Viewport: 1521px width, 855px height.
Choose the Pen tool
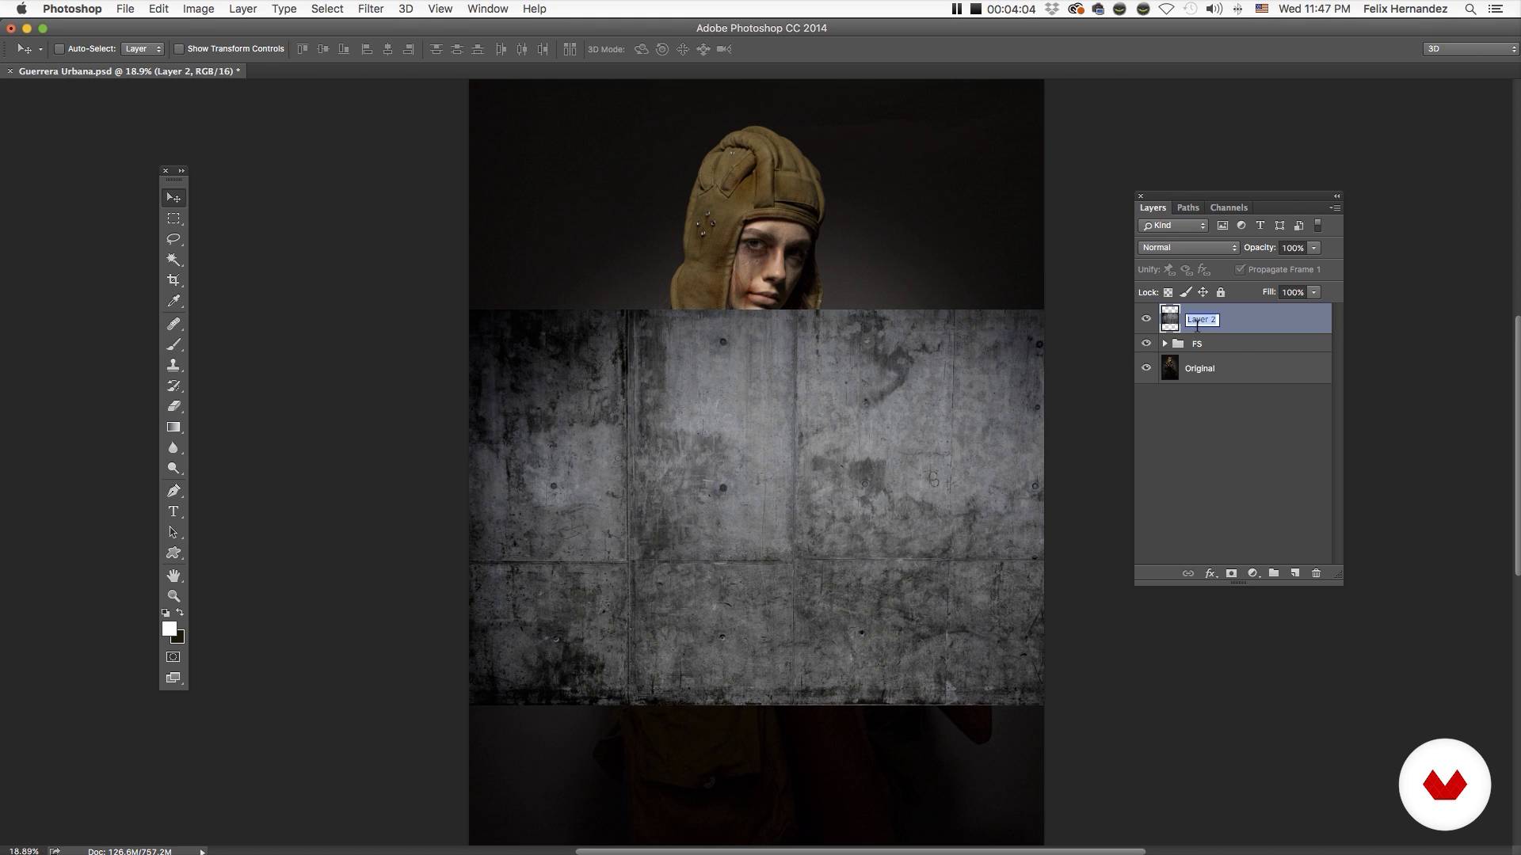click(173, 491)
